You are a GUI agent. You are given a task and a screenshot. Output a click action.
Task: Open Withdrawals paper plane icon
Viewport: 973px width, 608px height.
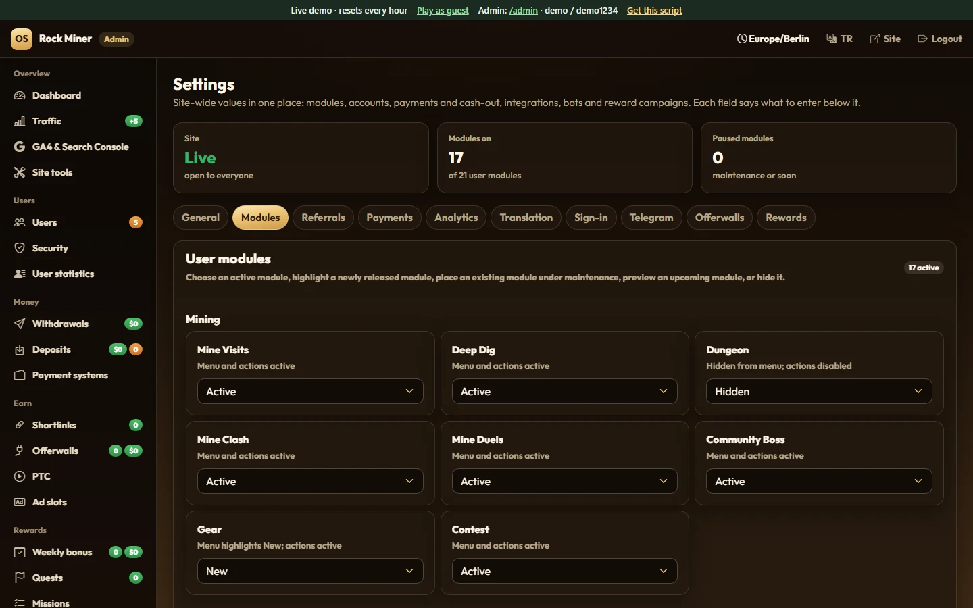(20, 324)
